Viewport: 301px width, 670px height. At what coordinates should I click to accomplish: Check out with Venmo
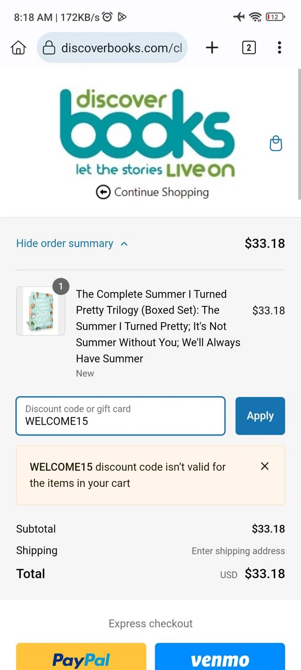(220, 658)
